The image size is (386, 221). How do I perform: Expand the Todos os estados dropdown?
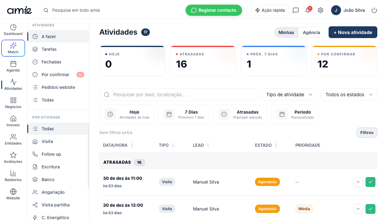point(349,95)
